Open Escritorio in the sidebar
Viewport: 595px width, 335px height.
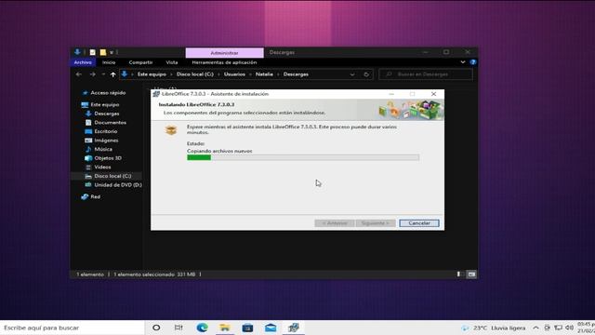105,131
